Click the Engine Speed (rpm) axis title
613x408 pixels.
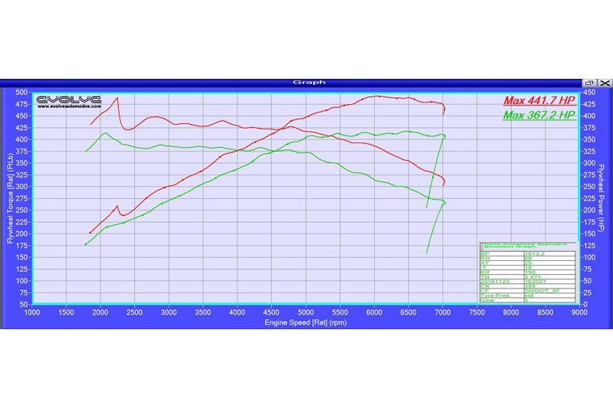point(306,322)
